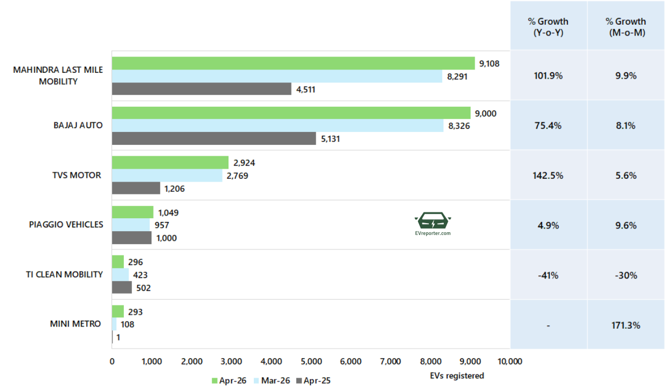
Task: Click the Piaggio Vehicles label
Action: 66,225
